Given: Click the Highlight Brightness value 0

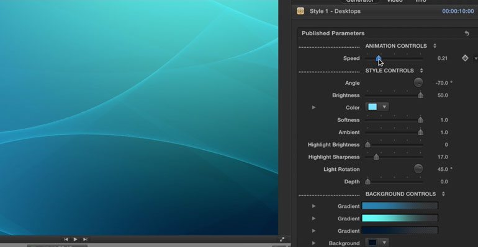Looking at the screenshot, I should (x=446, y=145).
